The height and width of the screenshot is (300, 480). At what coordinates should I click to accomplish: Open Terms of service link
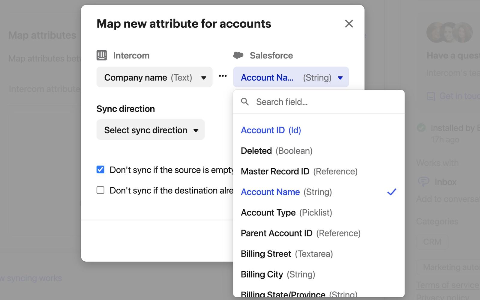[448, 285]
